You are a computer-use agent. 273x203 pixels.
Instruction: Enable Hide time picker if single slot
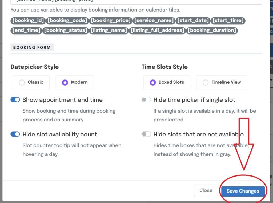tap(146, 100)
